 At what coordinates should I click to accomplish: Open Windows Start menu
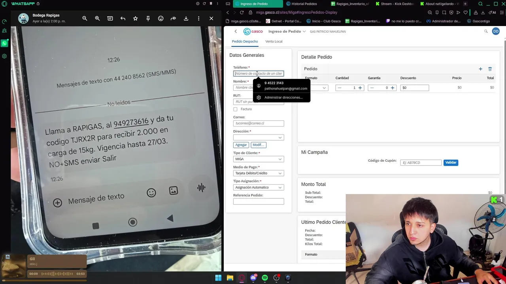pos(218,278)
